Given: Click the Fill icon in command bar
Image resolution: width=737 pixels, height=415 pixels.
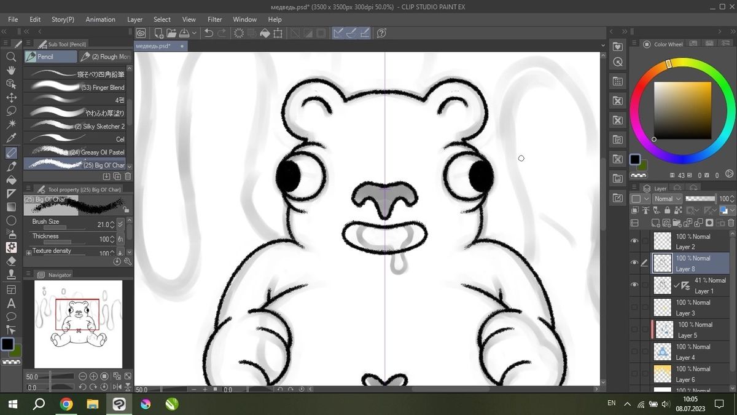Looking at the screenshot, I should [x=265, y=33].
